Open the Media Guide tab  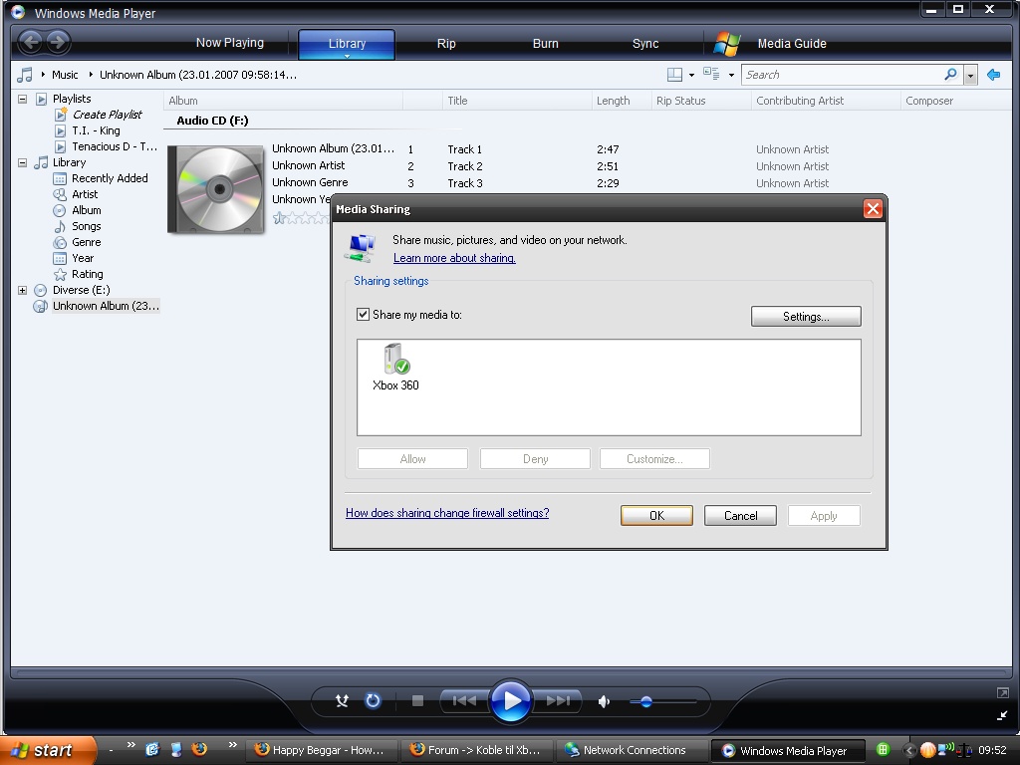tap(792, 44)
